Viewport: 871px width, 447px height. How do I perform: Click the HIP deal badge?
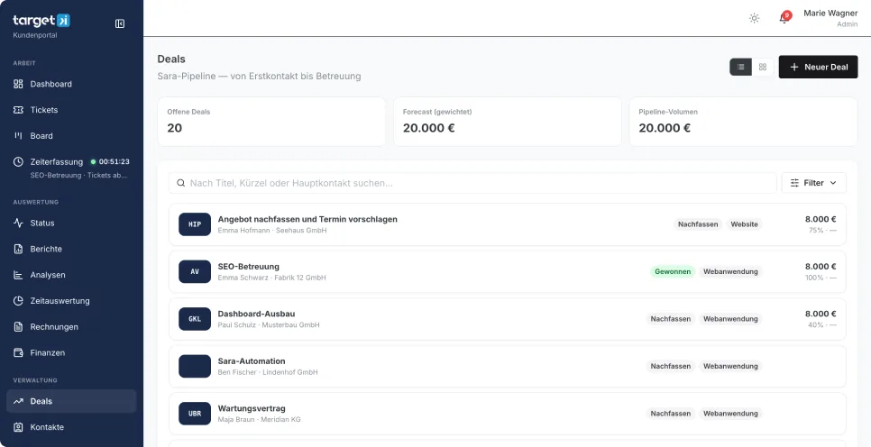click(195, 224)
